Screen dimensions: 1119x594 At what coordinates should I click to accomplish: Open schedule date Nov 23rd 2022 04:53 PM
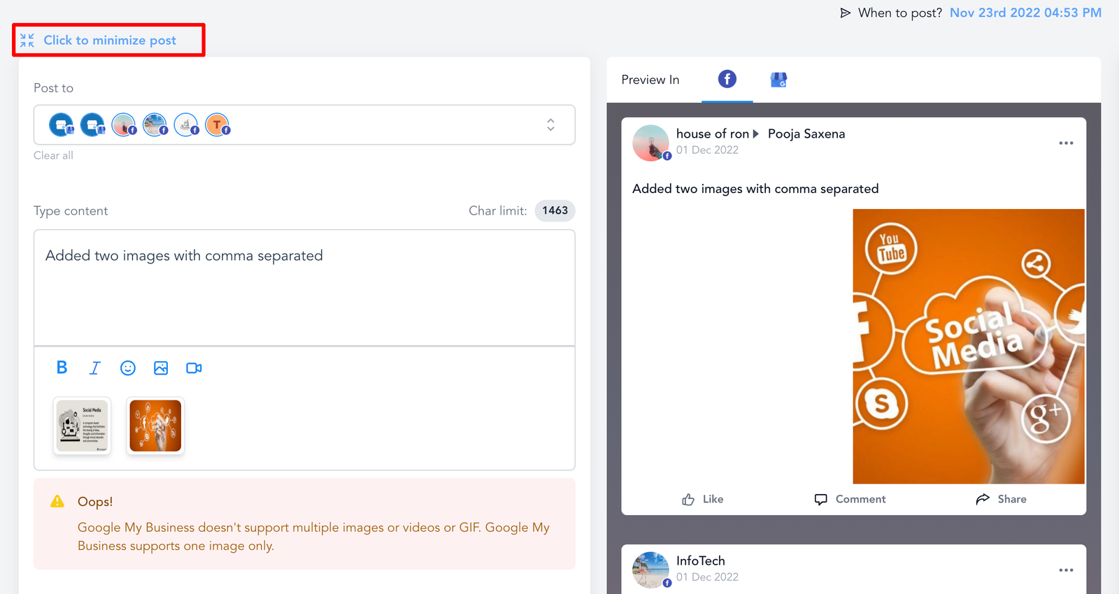click(x=1025, y=13)
